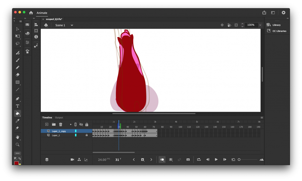Open the Properties sliders panel icon
Viewport: 302px width, 181px height.
tap(27, 42)
